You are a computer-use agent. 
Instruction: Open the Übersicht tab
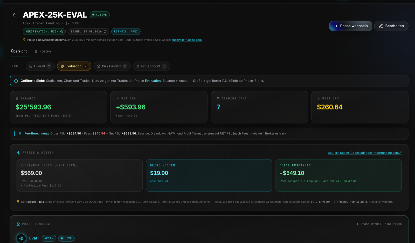coord(19,51)
